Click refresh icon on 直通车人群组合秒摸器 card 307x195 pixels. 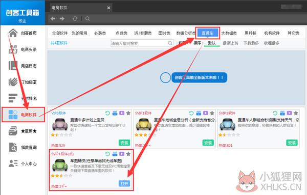(275, 113)
